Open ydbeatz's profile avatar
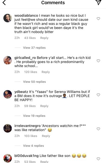Image resolution: width=106 pixels, height=163 pixels. pyautogui.click(x=8, y=94)
